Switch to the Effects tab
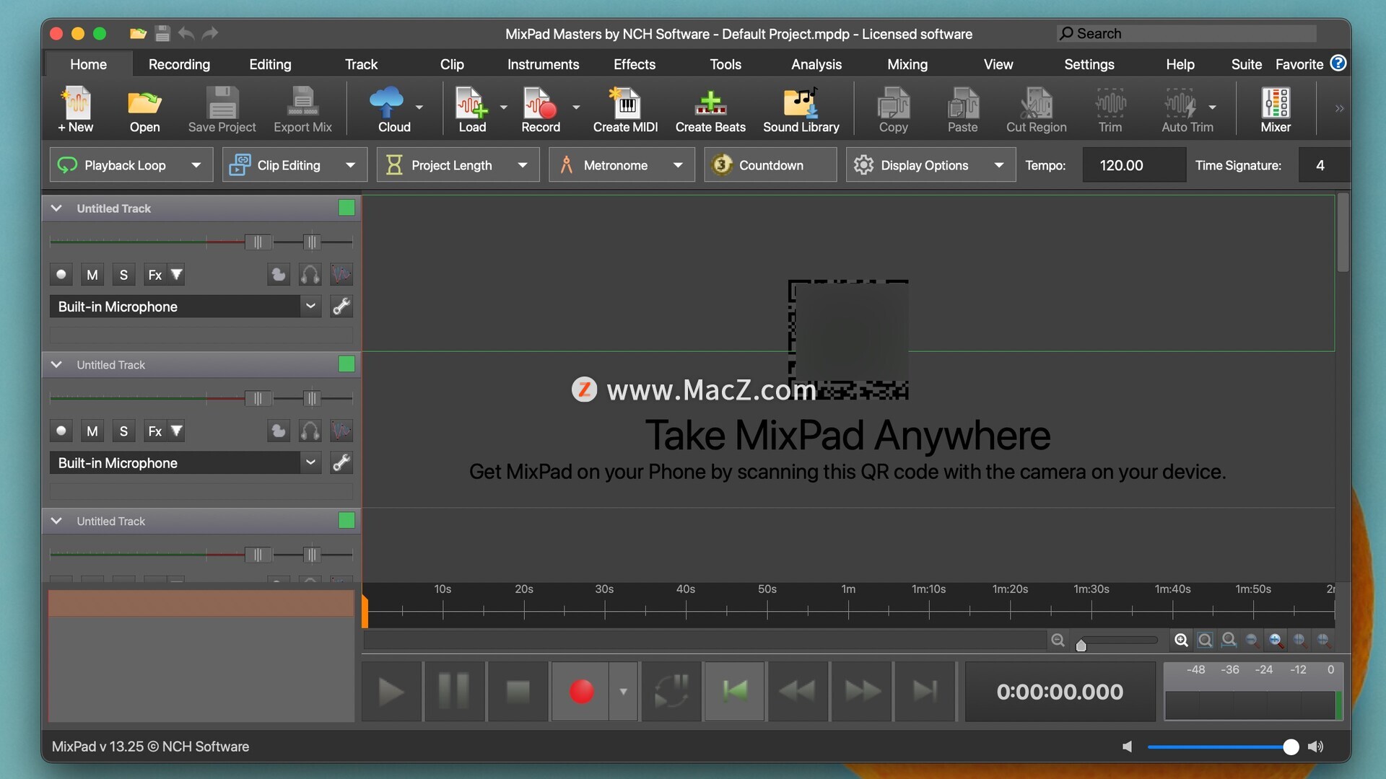 pos(634,64)
